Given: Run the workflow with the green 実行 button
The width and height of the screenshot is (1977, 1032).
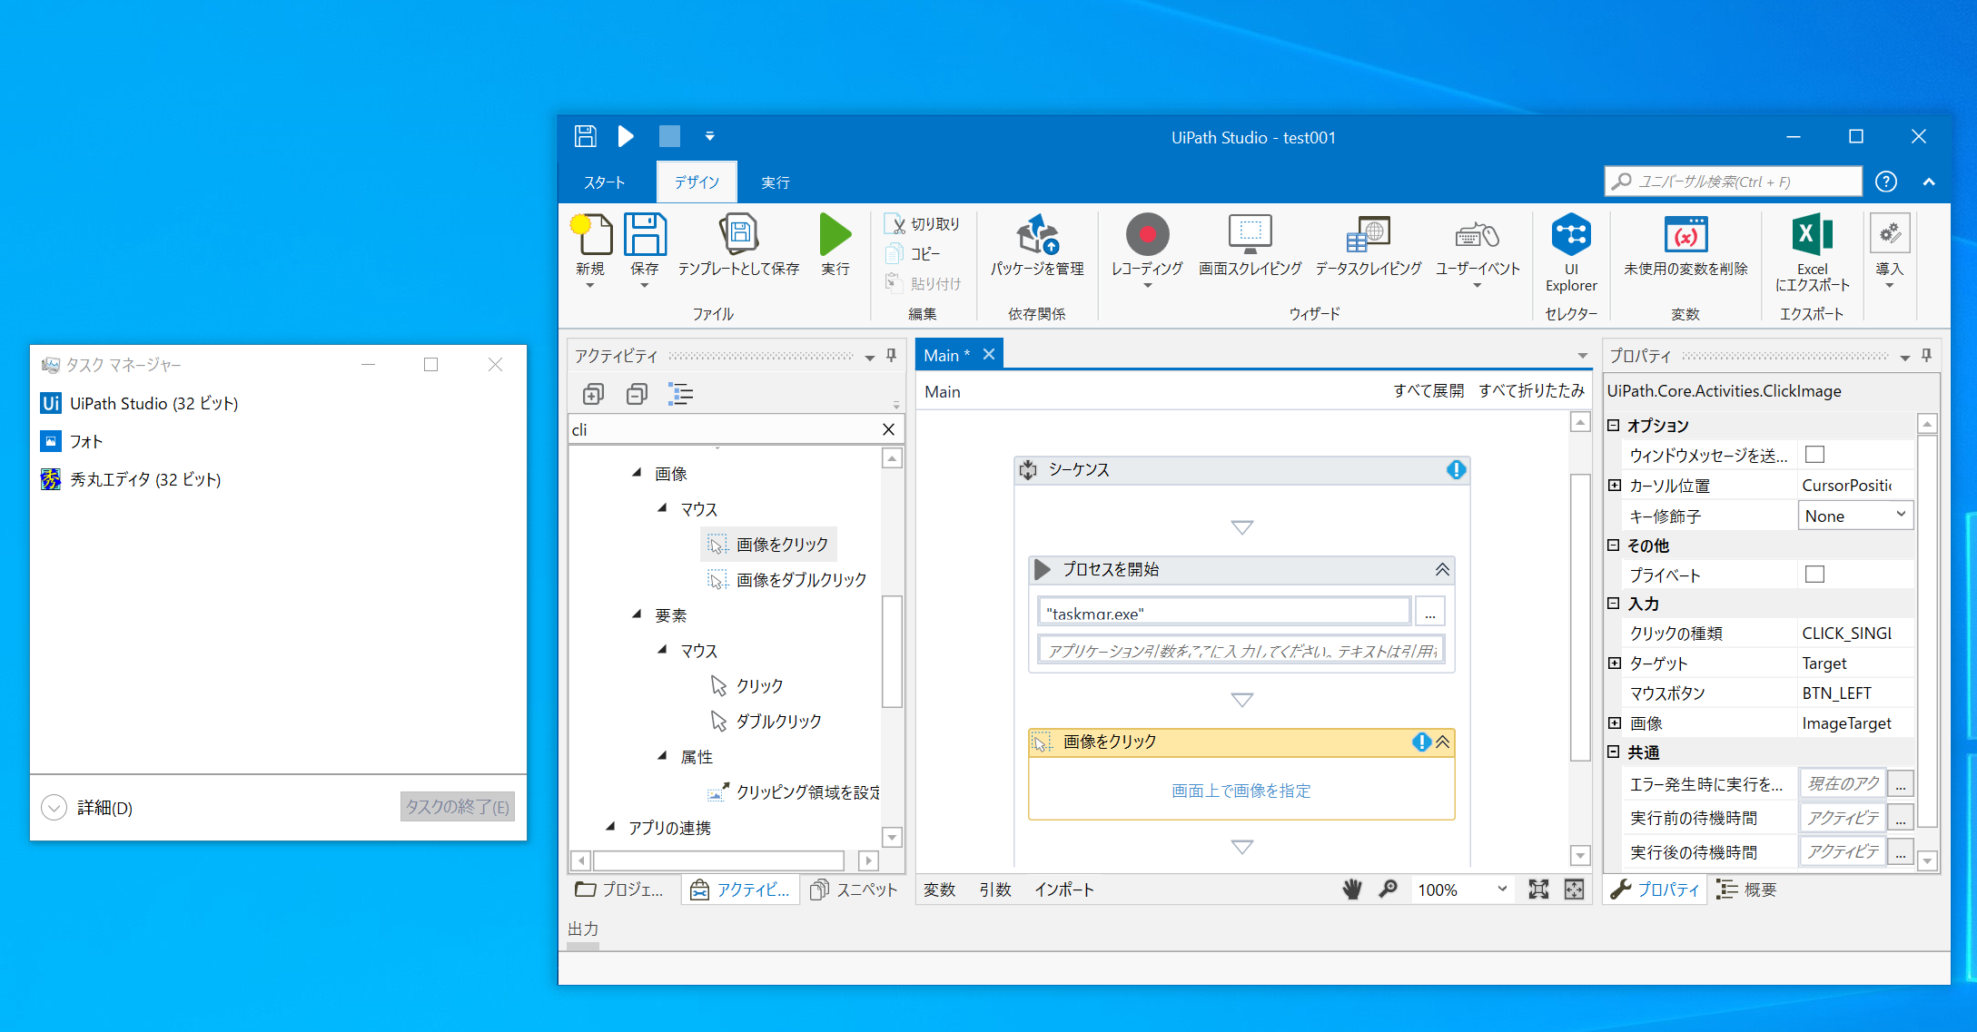Looking at the screenshot, I should coord(835,238).
